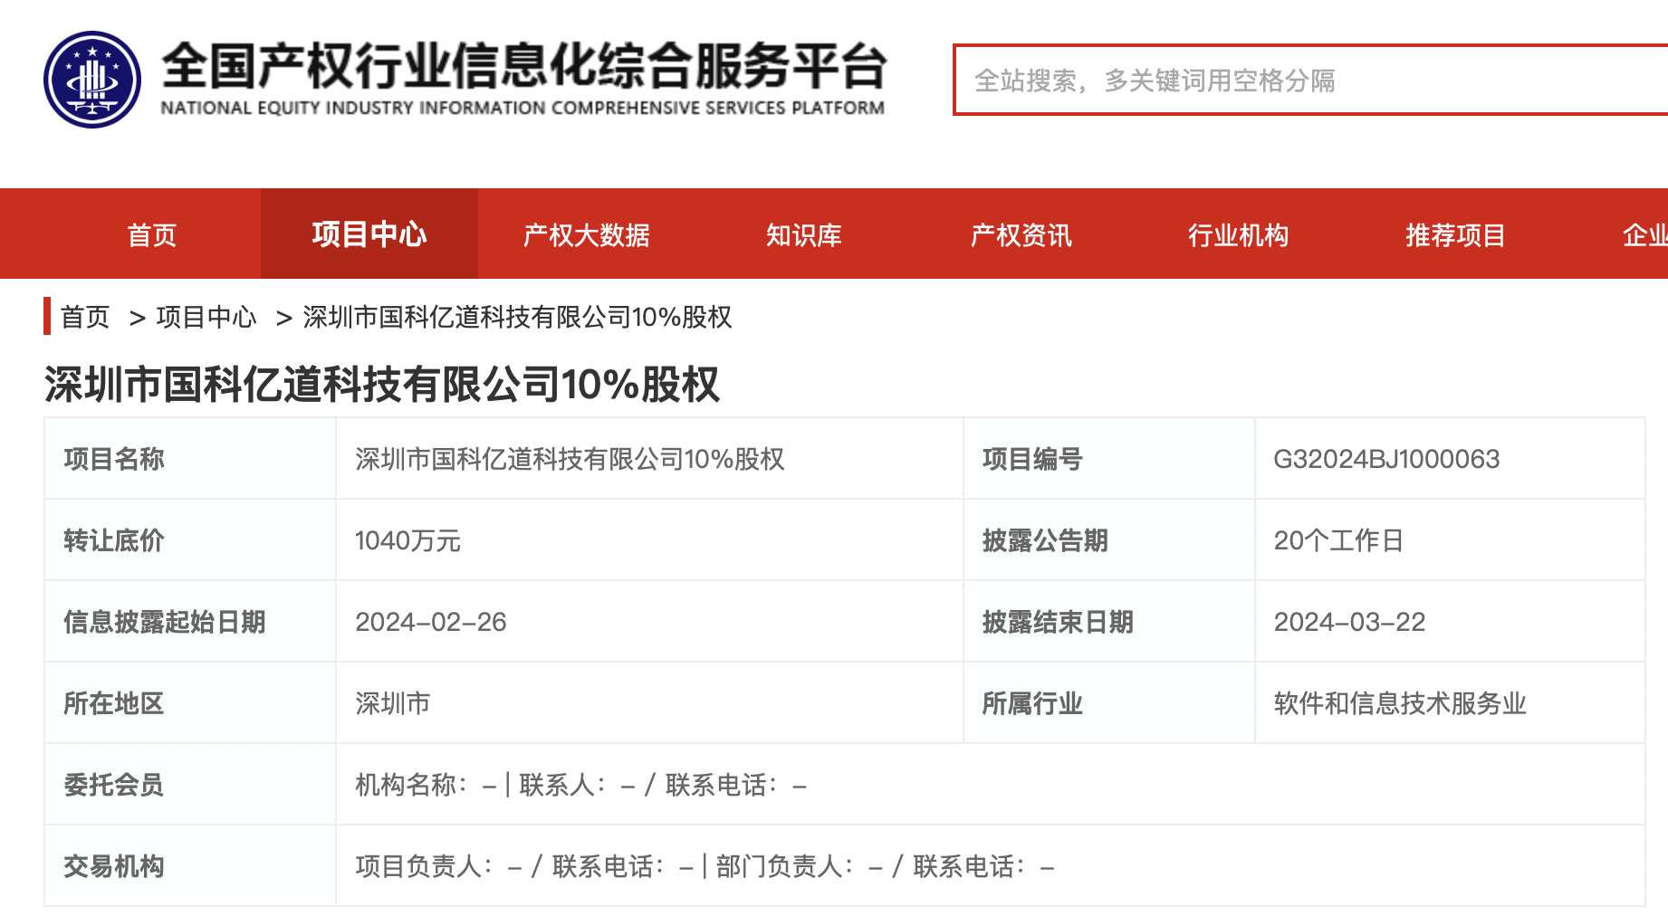Screen dimensions: 1668x916
Task: Select the 转让底价 table label
Action: [114, 540]
